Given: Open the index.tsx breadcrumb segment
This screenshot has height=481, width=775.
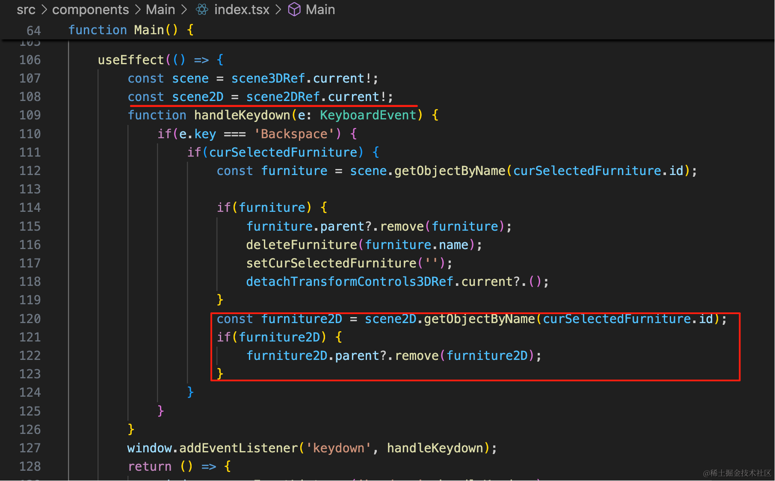Looking at the screenshot, I should click(x=242, y=9).
